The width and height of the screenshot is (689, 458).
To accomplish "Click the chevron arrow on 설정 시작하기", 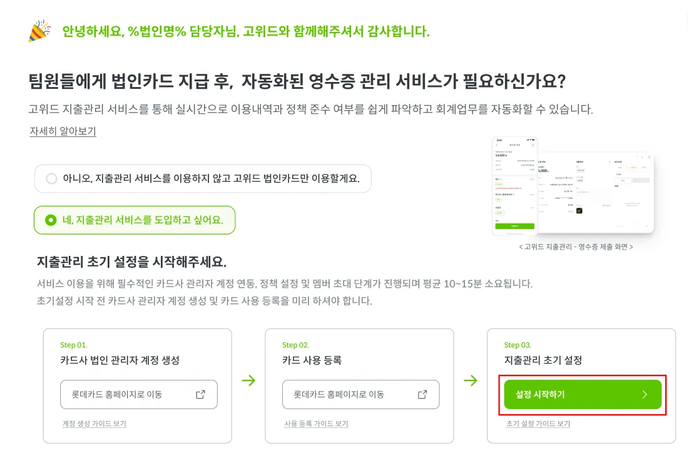I will click(645, 394).
